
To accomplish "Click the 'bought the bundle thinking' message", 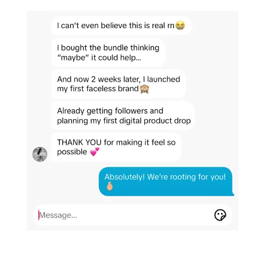I will coord(108,52).
